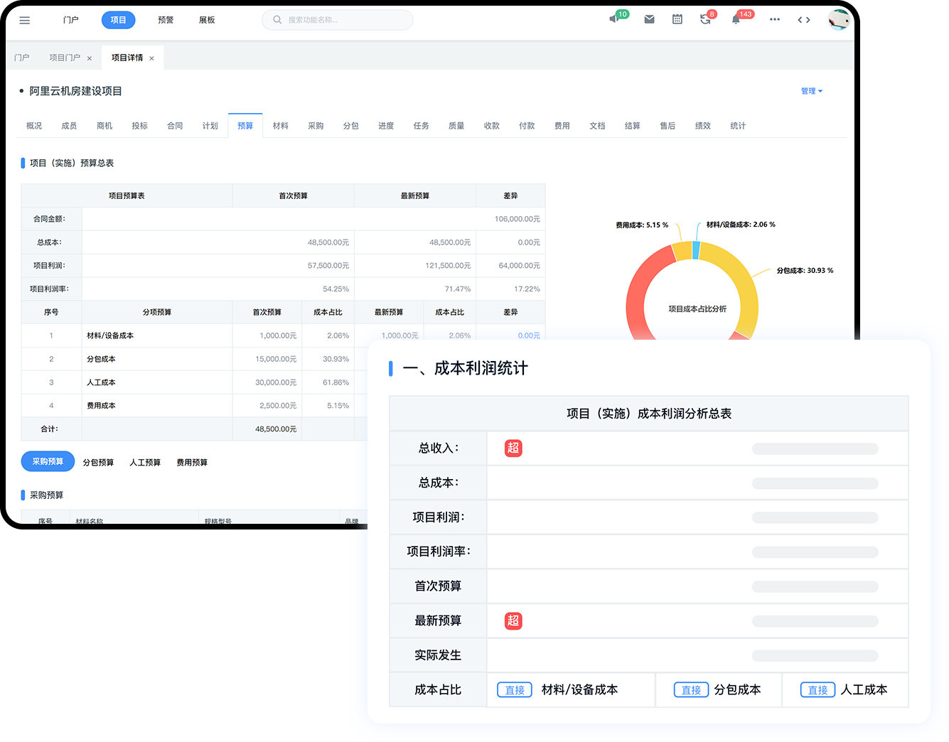Switch to 分包预算 section
This screenshot has height=742, width=949.
click(98, 463)
